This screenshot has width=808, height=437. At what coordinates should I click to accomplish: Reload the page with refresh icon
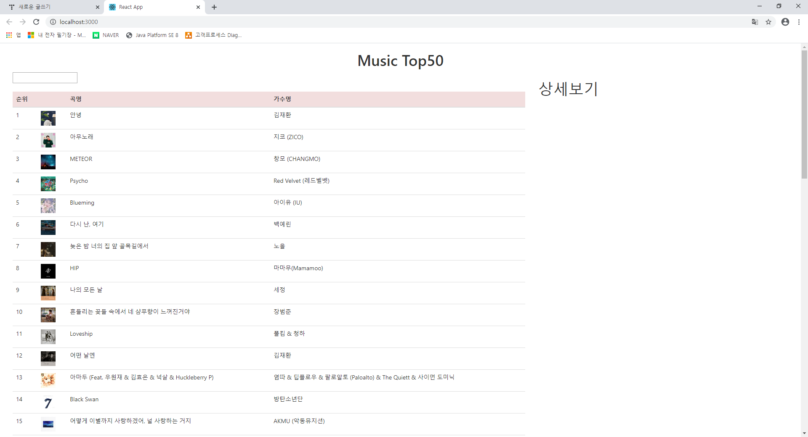click(x=36, y=22)
